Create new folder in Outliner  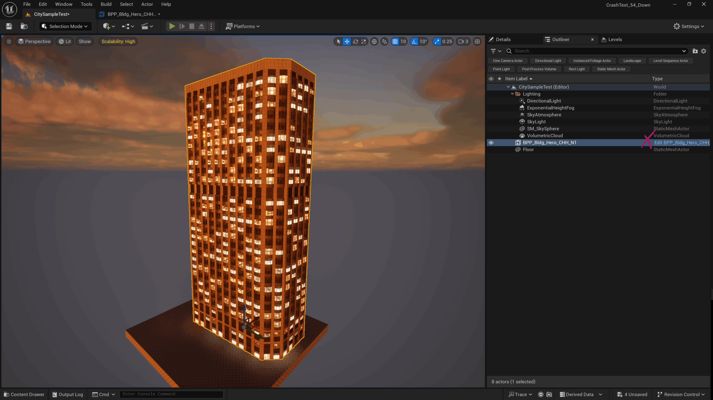(x=695, y=51)
